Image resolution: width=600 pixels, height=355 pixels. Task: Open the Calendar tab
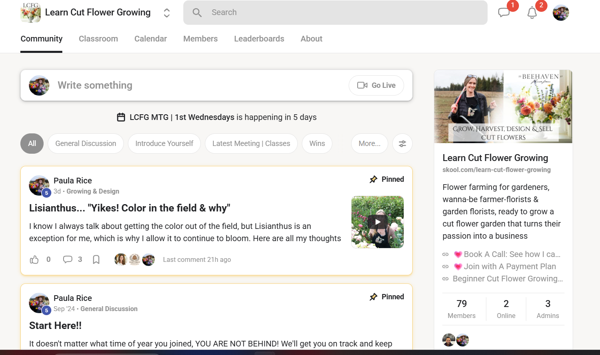[x=151, y=39]
